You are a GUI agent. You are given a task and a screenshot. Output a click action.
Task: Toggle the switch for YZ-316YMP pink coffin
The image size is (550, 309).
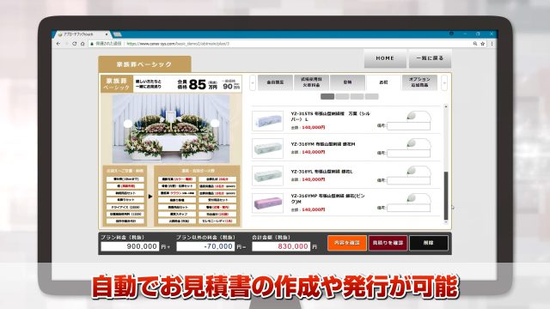click(x=419, y=199)
